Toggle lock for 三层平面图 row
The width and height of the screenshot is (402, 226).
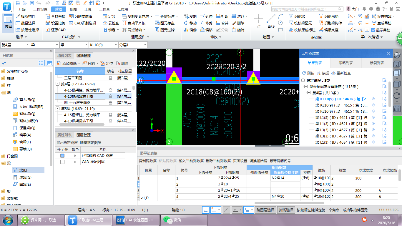[x=110, y=78]
